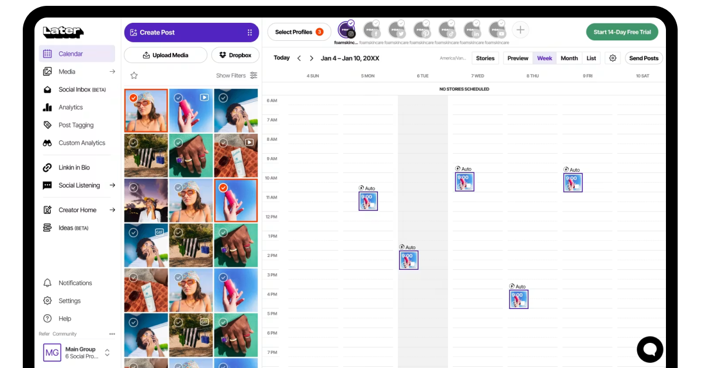Switch to Stories view
Image resolution: width=701 pixels, height=368 pixels.
click(x=485, y=58)
